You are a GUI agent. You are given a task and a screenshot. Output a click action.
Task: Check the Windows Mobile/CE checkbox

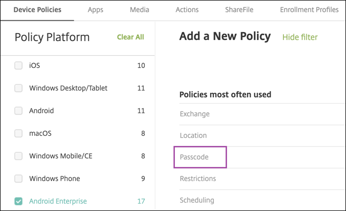[18, 156]
